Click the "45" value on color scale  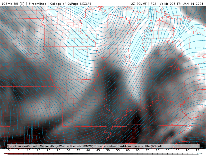point(98,150)
